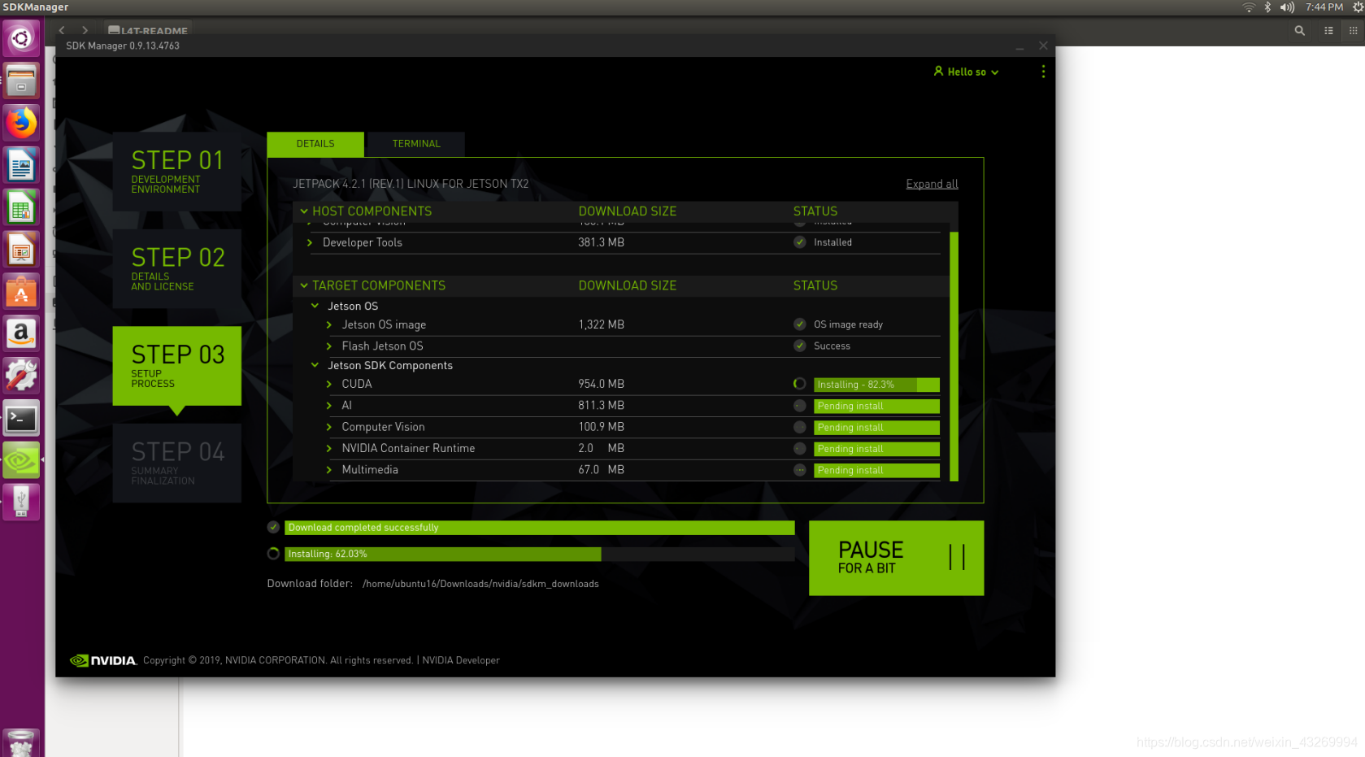Click the three-dot options menu icon

tap(1043, 72)
